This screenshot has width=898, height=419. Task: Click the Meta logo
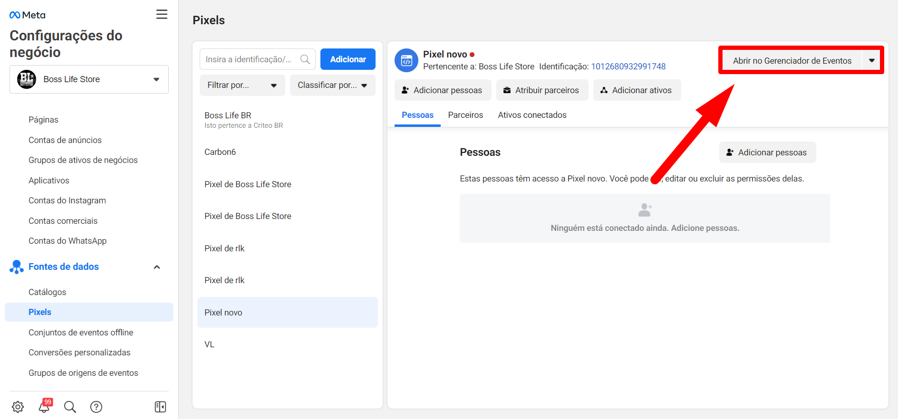[x=28, y=15]
